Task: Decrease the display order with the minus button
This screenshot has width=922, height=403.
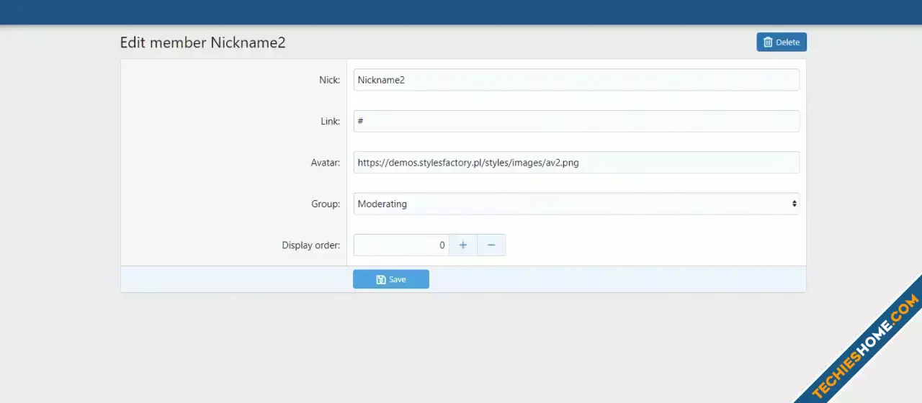Action: (x=492, y=245)
